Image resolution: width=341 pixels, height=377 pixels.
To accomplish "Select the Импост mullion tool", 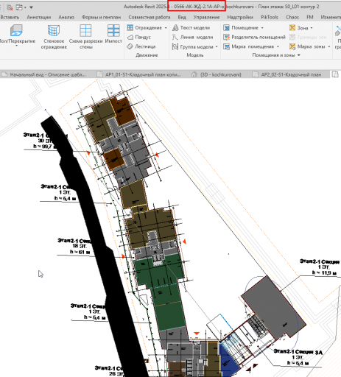I will (x=113, y=35).
